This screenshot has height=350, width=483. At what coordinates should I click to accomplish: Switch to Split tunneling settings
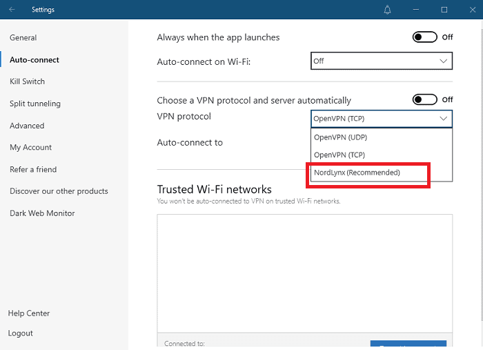35,104
